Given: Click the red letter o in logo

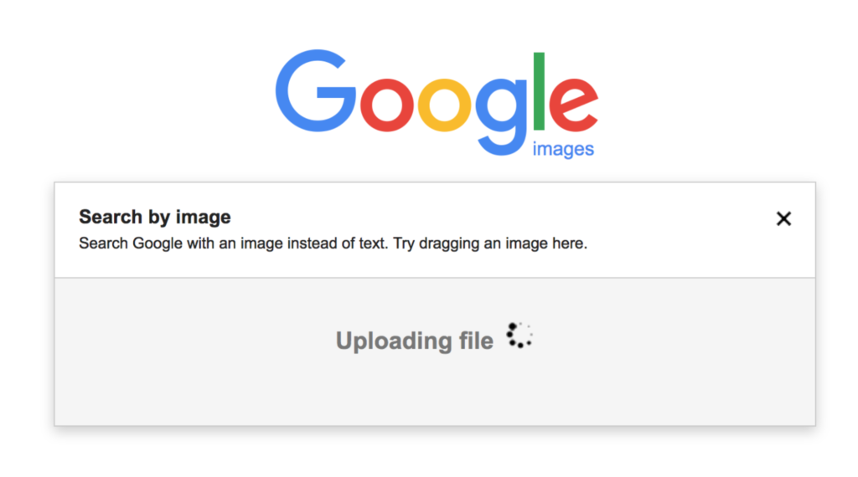Looking at the screenshot, I should click(x=387, y=105).
